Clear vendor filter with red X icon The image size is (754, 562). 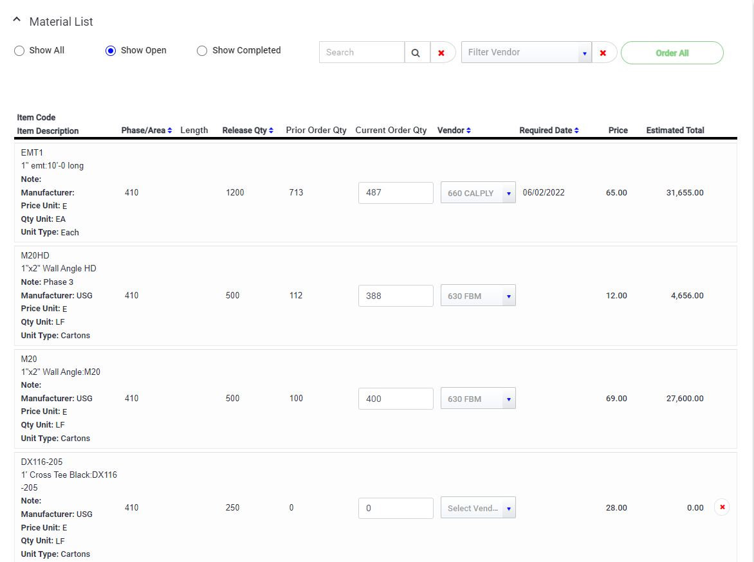[x=603, y=53]
